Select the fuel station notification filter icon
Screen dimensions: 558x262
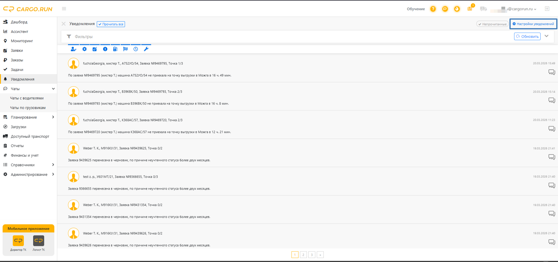[115, 49]
